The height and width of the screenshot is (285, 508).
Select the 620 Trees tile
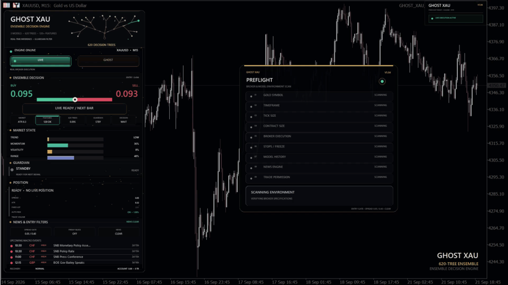[72, 120]
